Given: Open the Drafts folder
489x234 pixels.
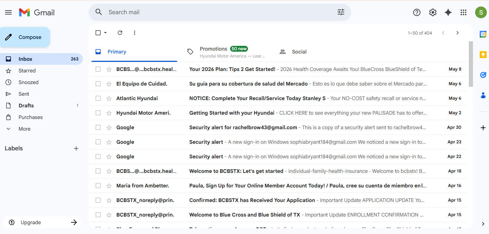Looking at the screenshot, I should pos(41,106).
